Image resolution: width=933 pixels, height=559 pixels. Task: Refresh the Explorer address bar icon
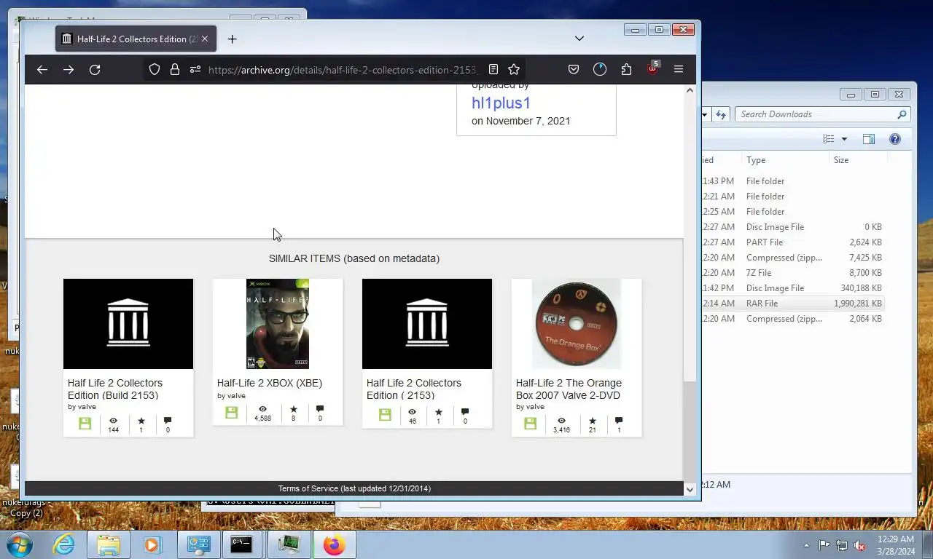click(x=721, y=114)
